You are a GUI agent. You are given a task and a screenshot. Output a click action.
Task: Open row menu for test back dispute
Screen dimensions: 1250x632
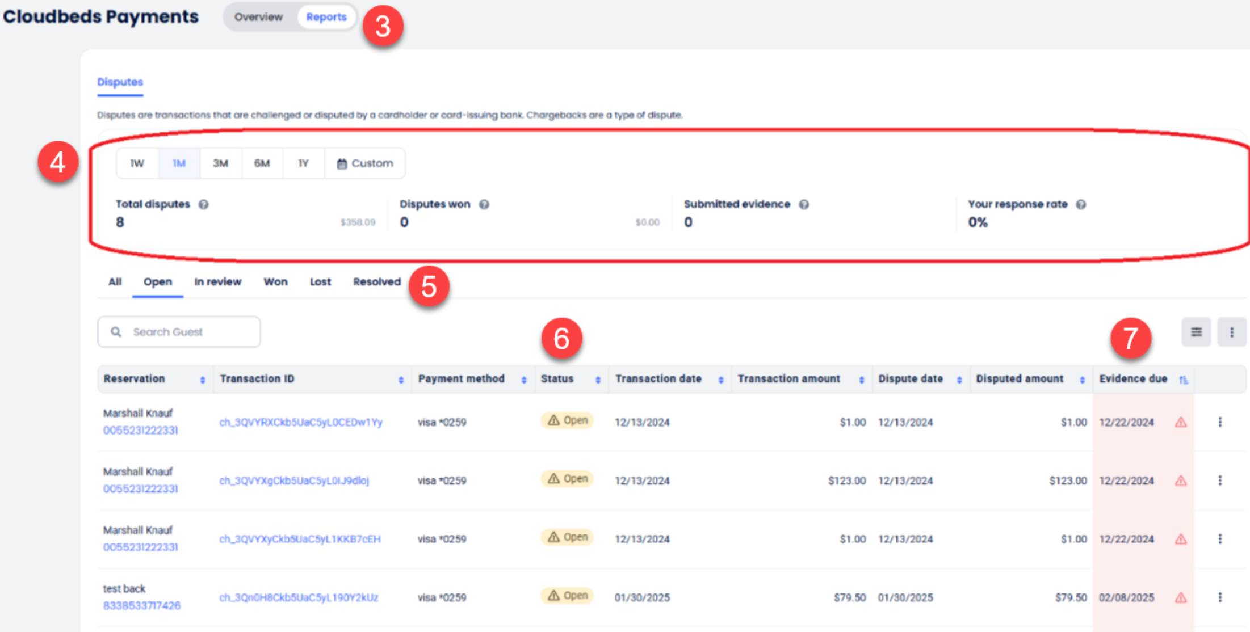tap(1220, 597)
